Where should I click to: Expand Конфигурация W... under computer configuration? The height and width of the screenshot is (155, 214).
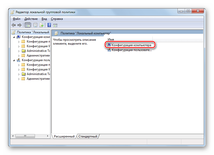point(19,46)
